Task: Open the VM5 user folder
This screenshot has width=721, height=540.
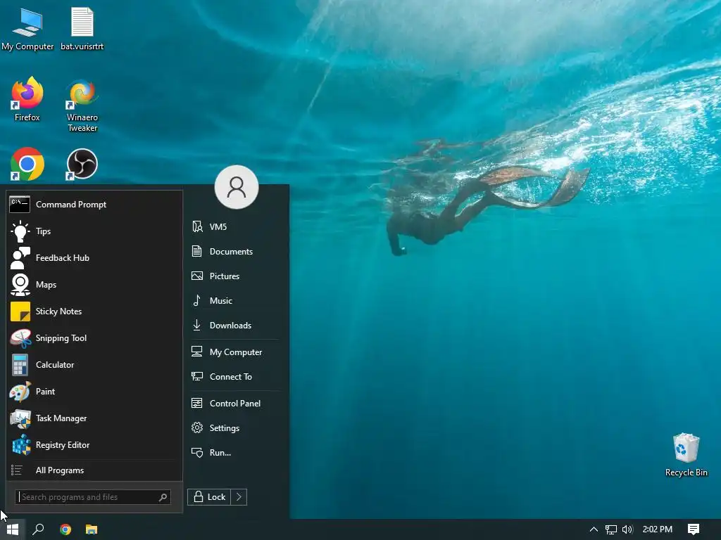Action: 234,227
